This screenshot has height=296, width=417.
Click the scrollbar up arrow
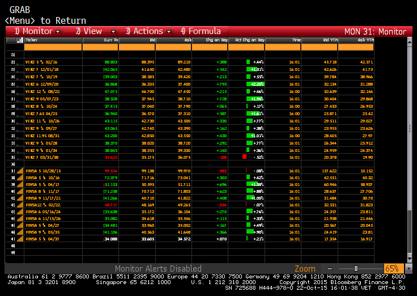(x=410, y=41)
